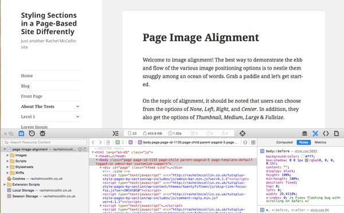Click the console warnings triangle icon
The height and width of the screenshot is (213, 344).
pyautogui.click(x=225, y=134)
